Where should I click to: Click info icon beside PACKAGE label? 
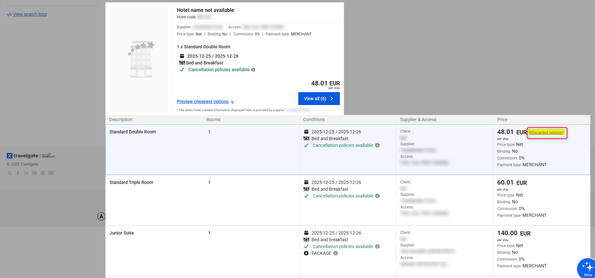(335, 253)
